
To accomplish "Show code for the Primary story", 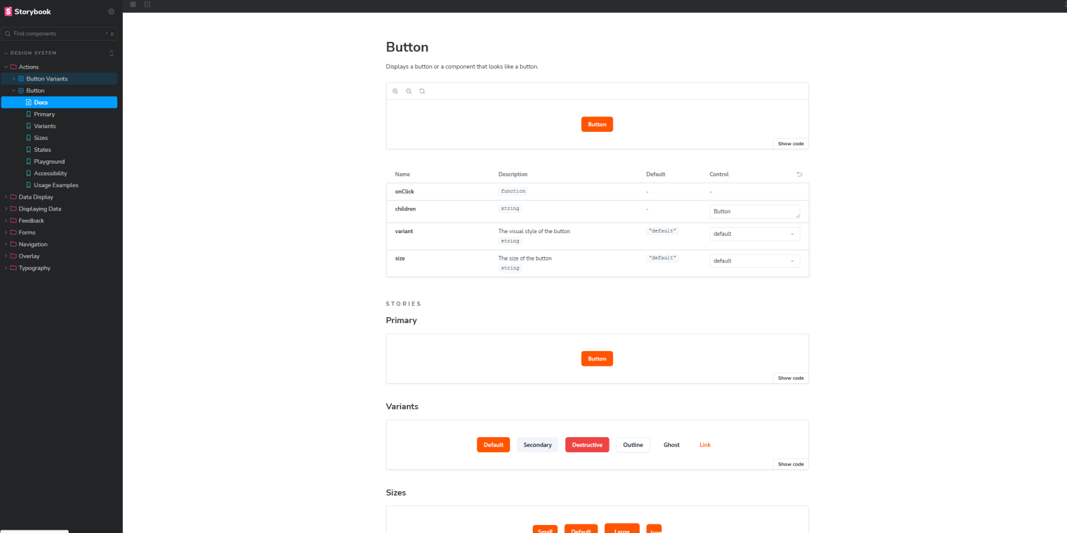I will tap(791, 378).
